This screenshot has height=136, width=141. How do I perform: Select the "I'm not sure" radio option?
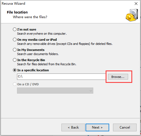(x=15, y=29)
